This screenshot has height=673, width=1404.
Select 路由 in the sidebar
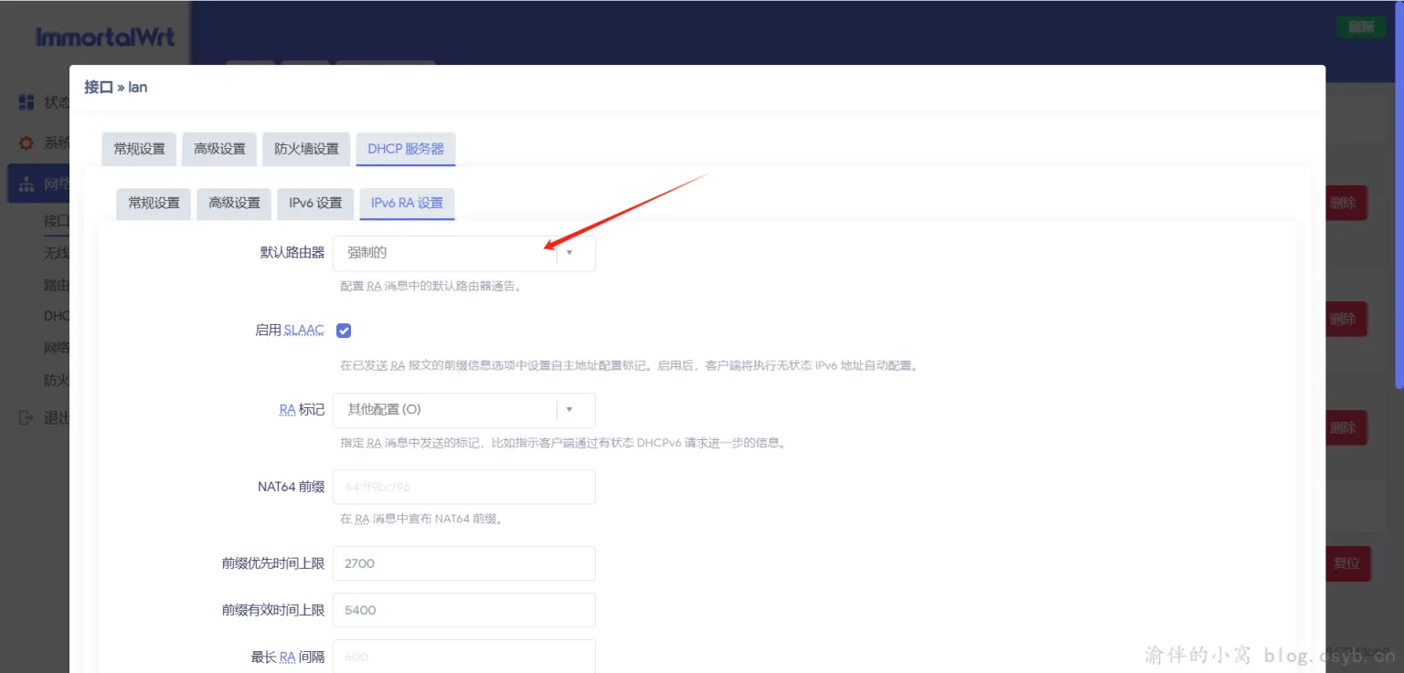(57, 284)
